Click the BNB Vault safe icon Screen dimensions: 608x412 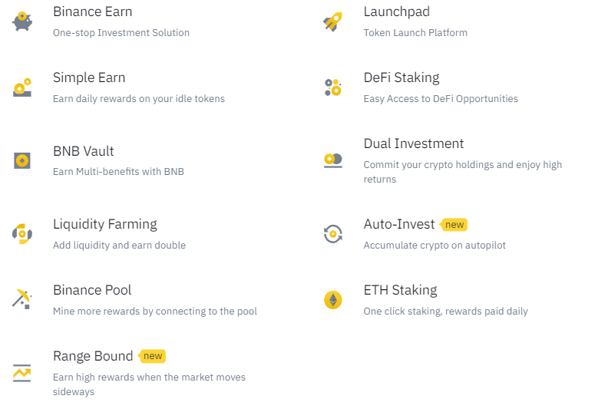point(22,160)
